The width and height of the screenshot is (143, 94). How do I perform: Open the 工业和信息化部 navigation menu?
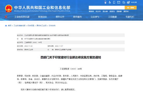click(x=22, y=17)
